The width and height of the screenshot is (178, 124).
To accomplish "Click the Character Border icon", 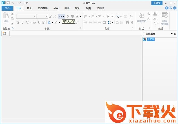I will click(x=77, y=16).
